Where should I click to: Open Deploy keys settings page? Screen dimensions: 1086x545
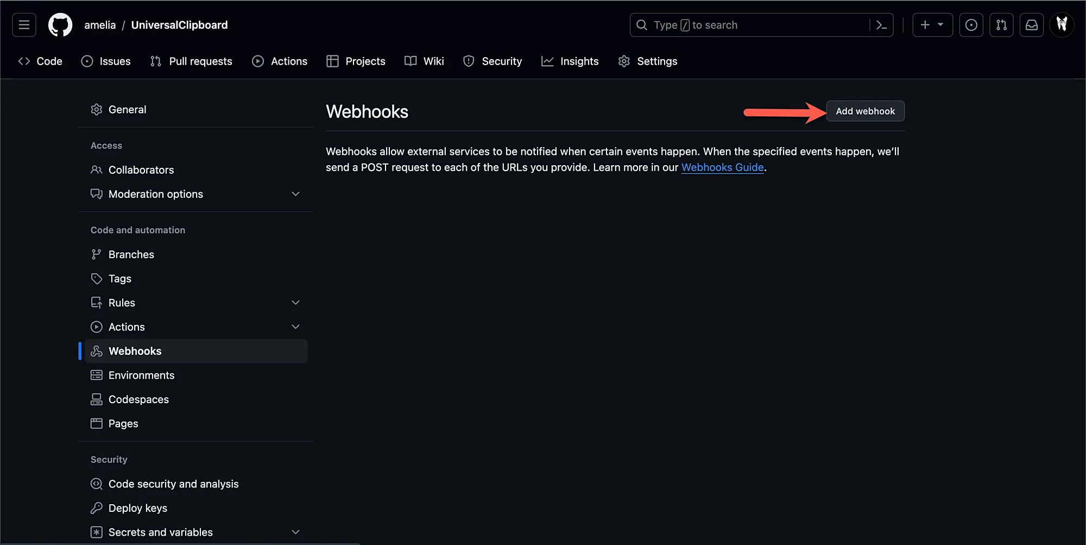[x=138, y=508]
